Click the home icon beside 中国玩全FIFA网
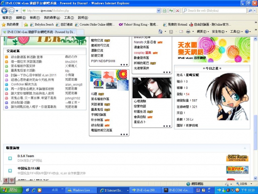 coord(10,171)
